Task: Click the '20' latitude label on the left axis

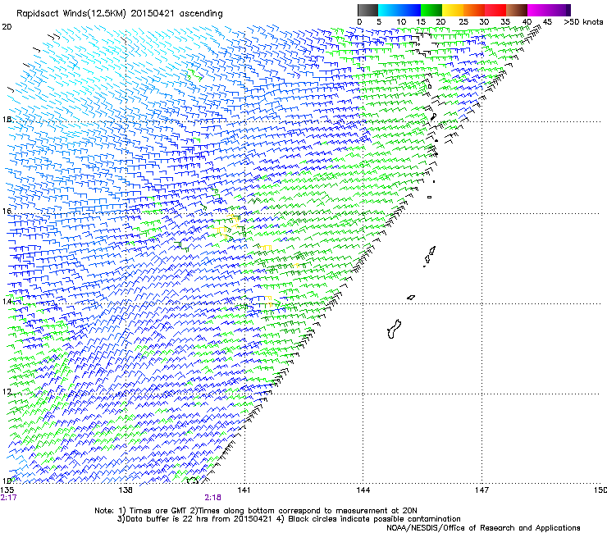Action: click(7, 27)
